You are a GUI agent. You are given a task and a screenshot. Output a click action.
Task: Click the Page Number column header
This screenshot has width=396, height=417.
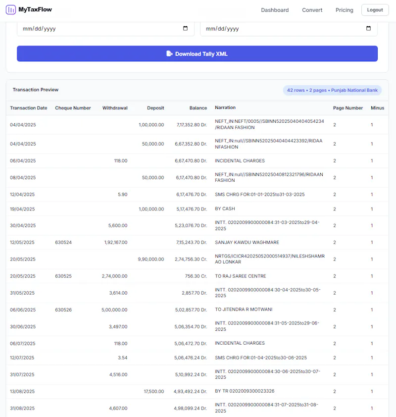[348, 108]
